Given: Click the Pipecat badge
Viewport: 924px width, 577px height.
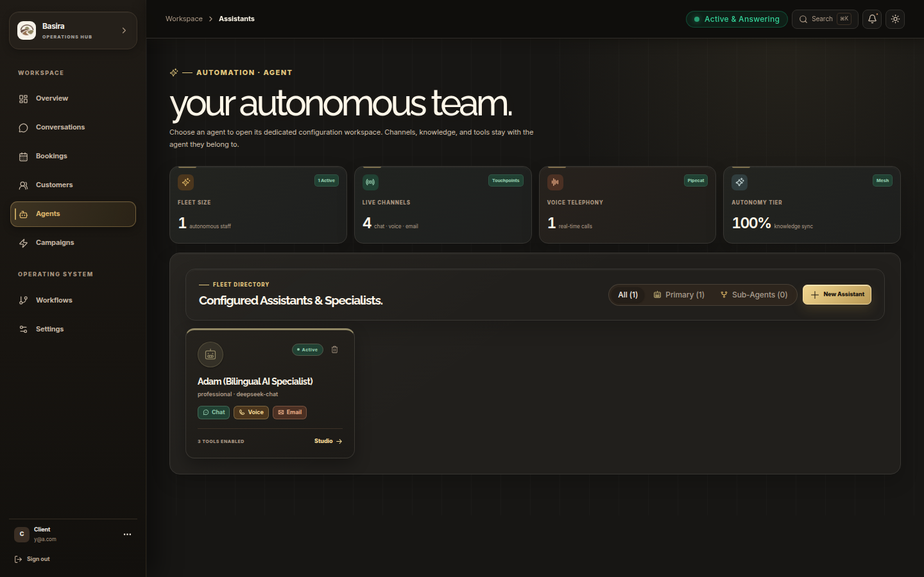Looking at the screenshot, I should [696, 181].
